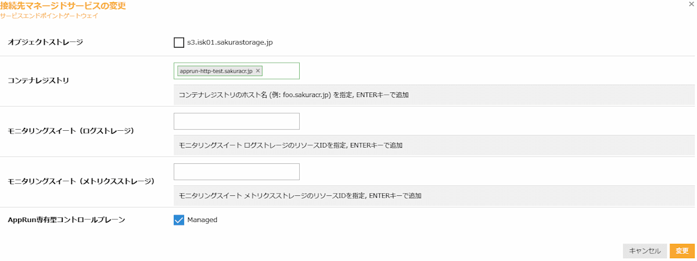The width and height of the screenshot is (697, 261).
Task: Click the orange 変更 button
Action: pos(682,251)
